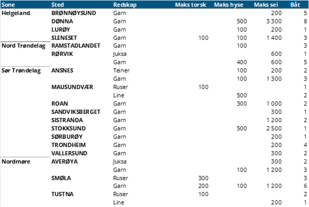Click the 400 Maks hyse value for RØRVIK

242,62
